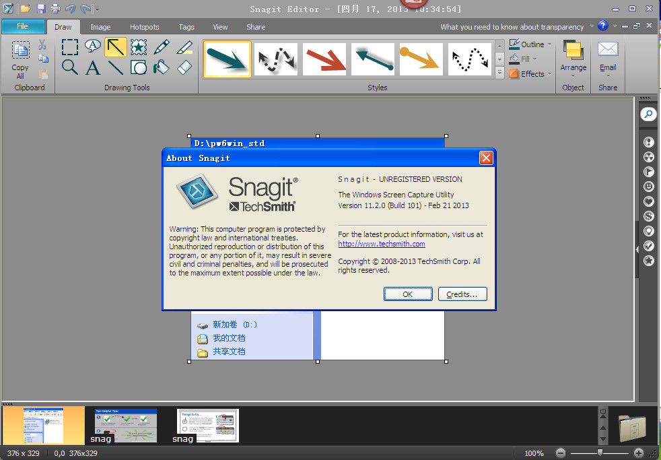The width and height of the screenshot is (661, 460).
Task: Select the Stamp tool
Action: [x=137, y=47]
